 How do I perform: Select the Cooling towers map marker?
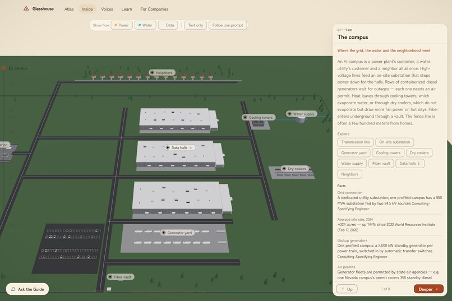point(259,117)
